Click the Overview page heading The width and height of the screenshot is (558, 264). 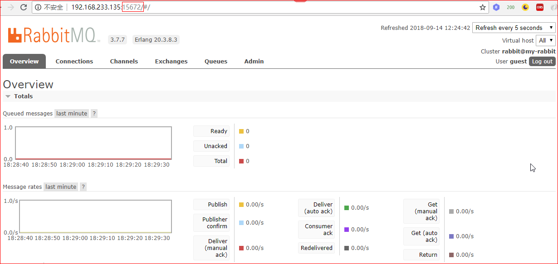28,85
